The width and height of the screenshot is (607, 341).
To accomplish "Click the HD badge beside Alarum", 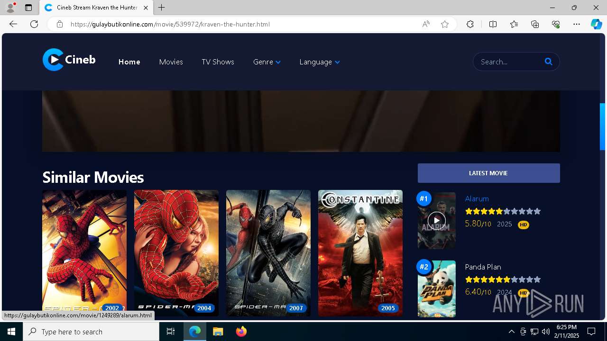I will click(x=523, y=224).
